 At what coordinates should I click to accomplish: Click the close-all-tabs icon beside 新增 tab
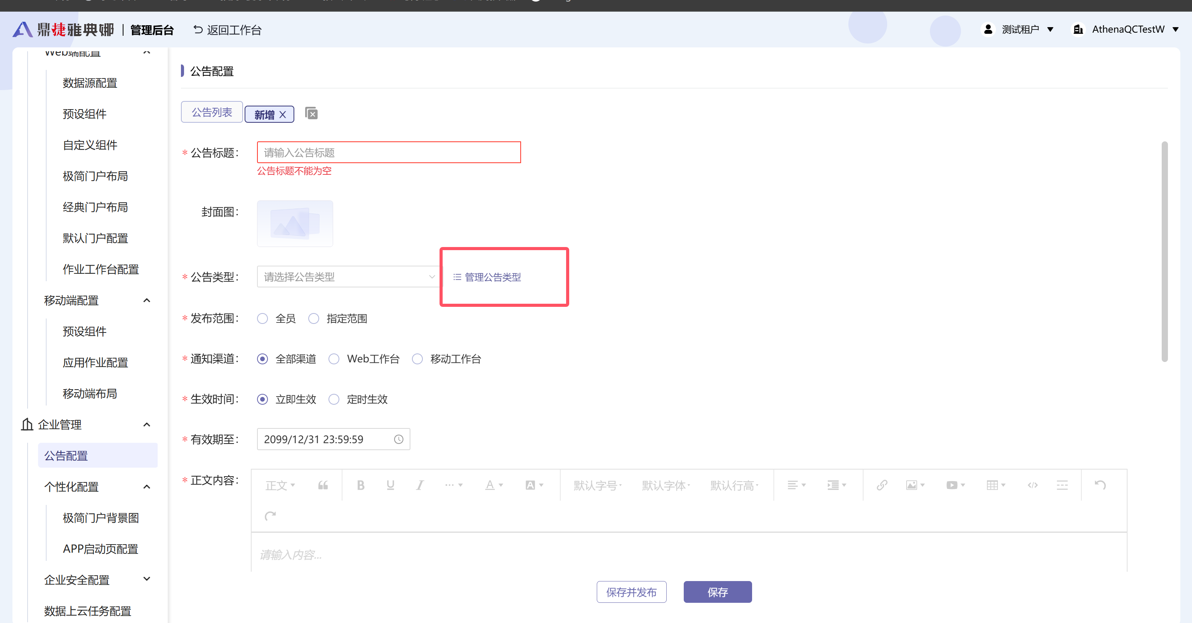tap(311, 113)
